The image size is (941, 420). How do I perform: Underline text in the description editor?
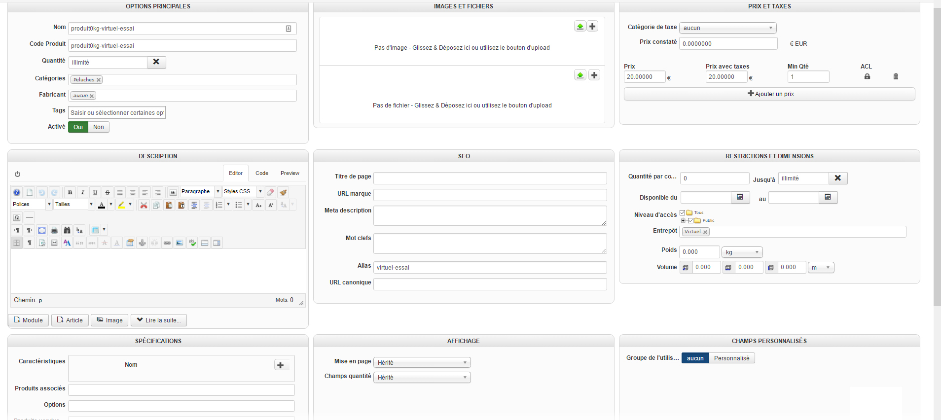95,192
